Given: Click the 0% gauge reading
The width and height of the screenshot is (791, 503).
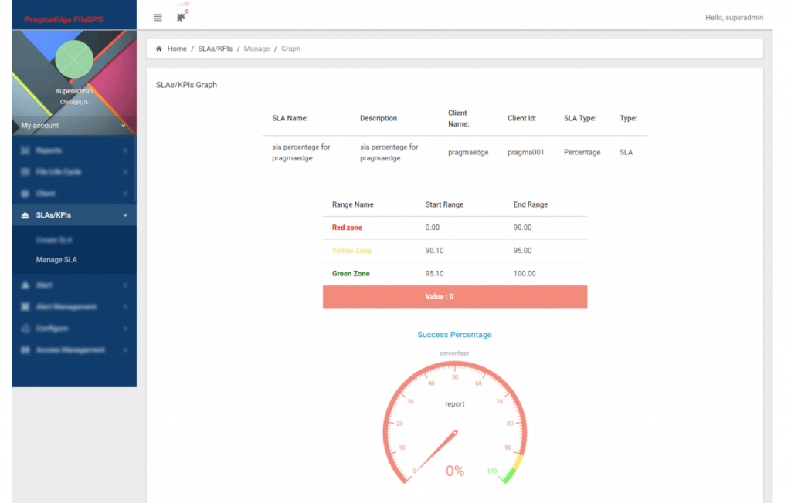Looking at the screenshot, I should (x=454, y=471).
